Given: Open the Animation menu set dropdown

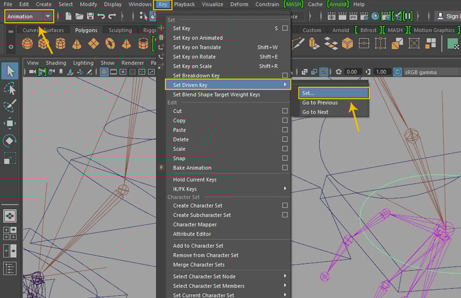Looking at the screenshot, I should [48, 16].
